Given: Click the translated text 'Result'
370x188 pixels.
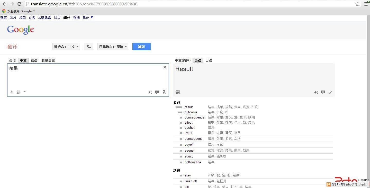Looking at the screenshot, I should point(184,69).
